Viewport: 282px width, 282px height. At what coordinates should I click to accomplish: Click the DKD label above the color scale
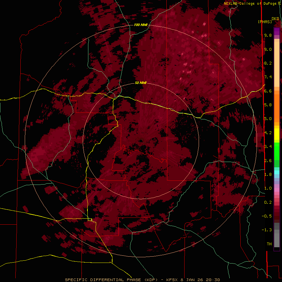(x=275, y=19)
